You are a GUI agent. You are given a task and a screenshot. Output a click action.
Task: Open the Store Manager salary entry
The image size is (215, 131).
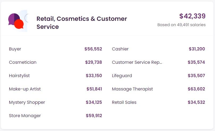25,116
